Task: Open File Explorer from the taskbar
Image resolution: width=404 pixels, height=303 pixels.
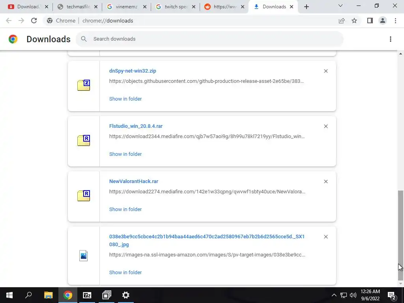Action: coord(48,295)
